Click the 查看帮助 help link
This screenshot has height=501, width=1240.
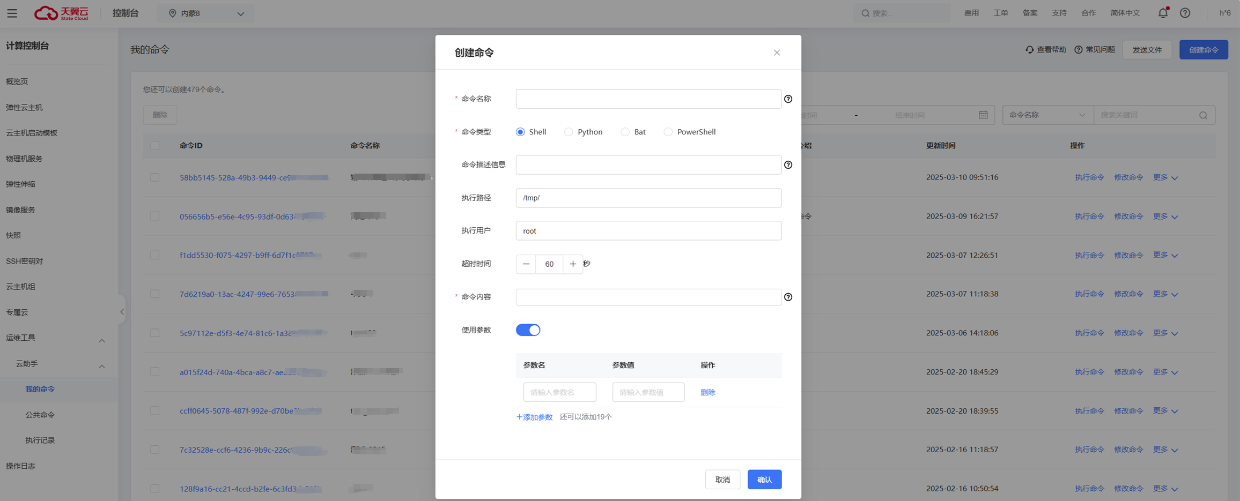click(1046, 50)
